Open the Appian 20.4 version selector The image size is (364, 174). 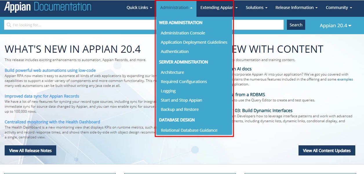click(336, 25)
